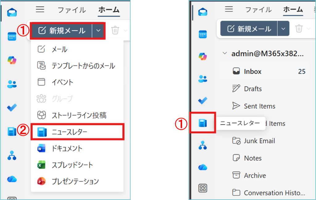Screen dimensions: 316x200
Task: Close the expanded 新規メール dropdown arrow
Action: pos(98,30)
